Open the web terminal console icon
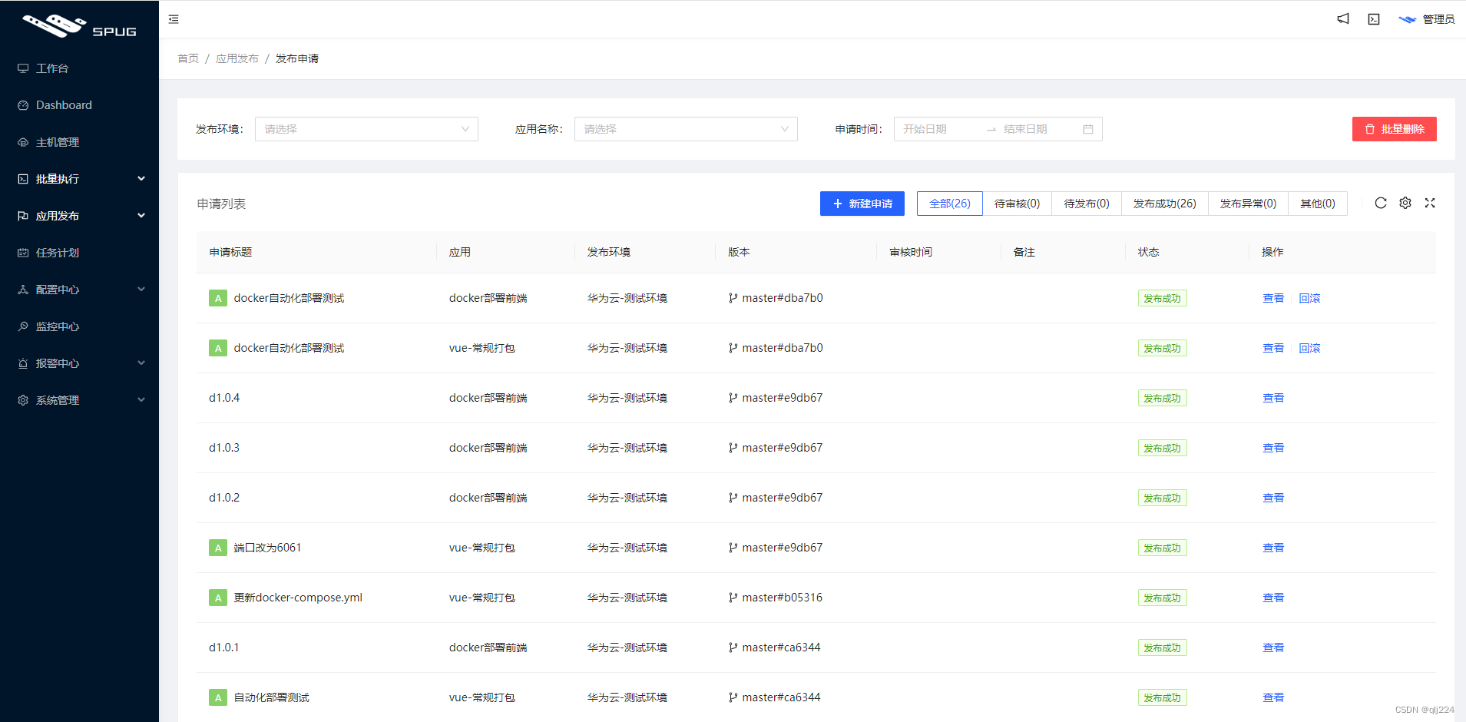Image resolution: width=1466 pixels, height=722 pixels. 1374,19
